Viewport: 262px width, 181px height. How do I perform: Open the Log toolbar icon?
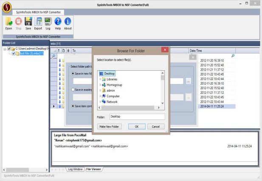(x=48, y=23)
